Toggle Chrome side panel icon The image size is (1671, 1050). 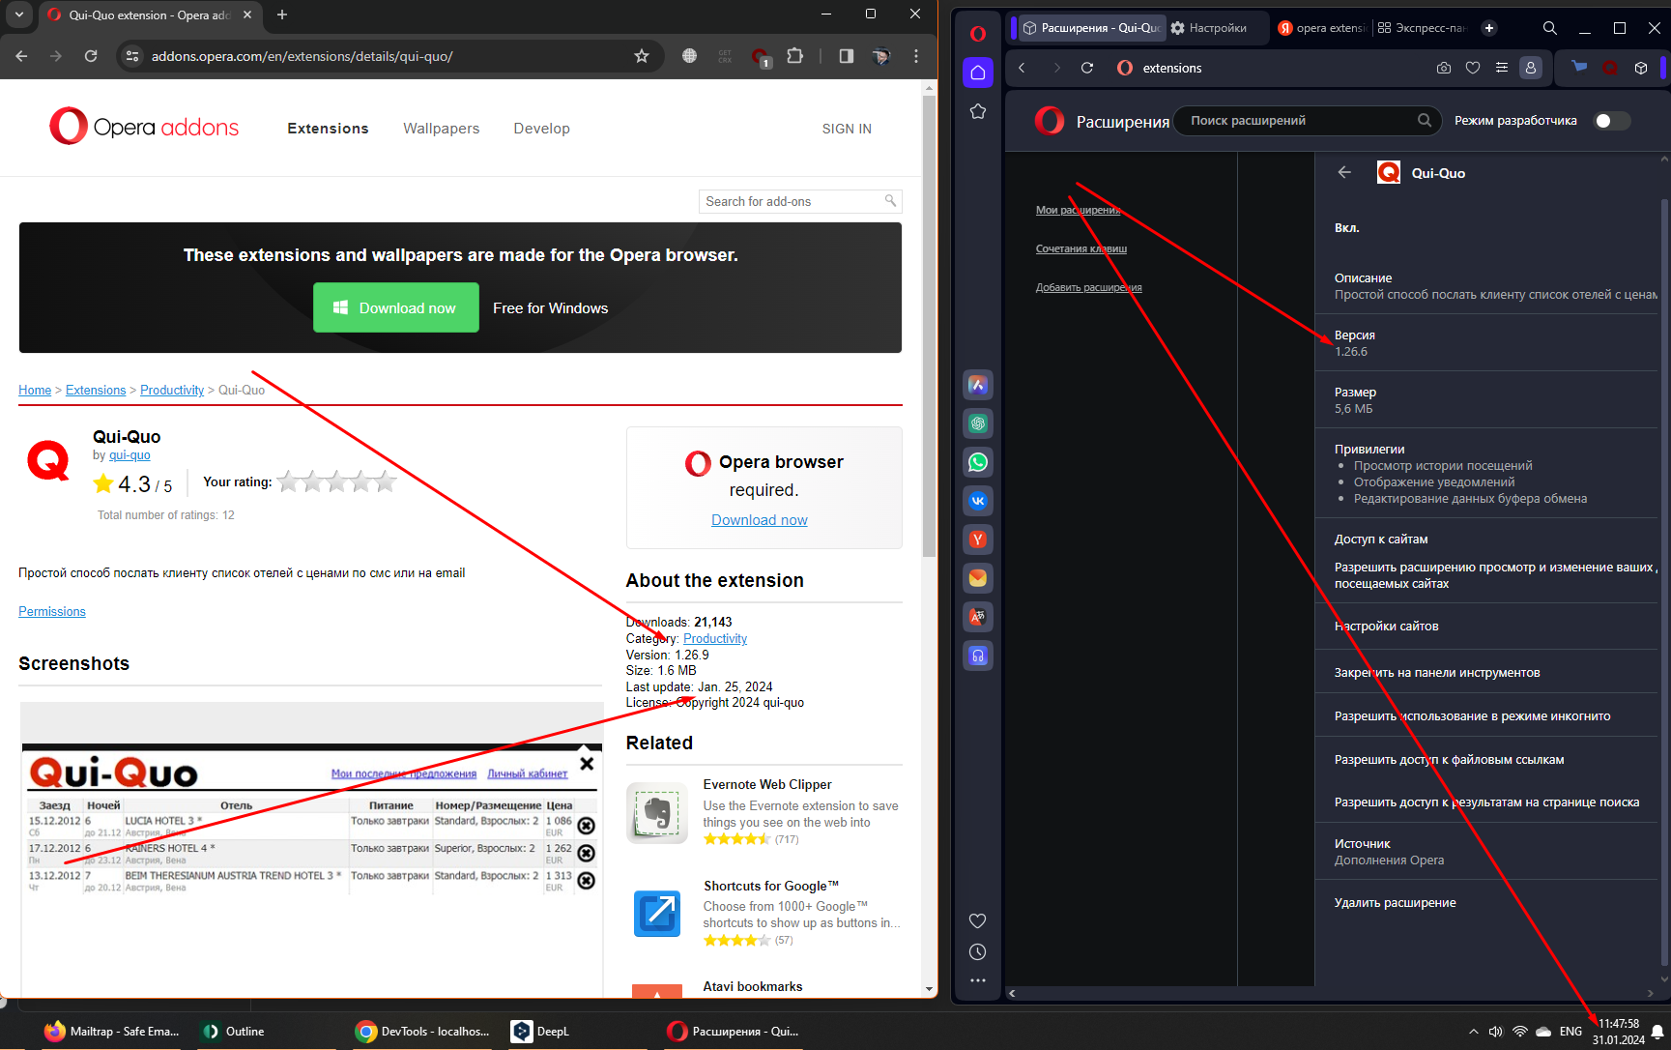[x=847, y=56]
